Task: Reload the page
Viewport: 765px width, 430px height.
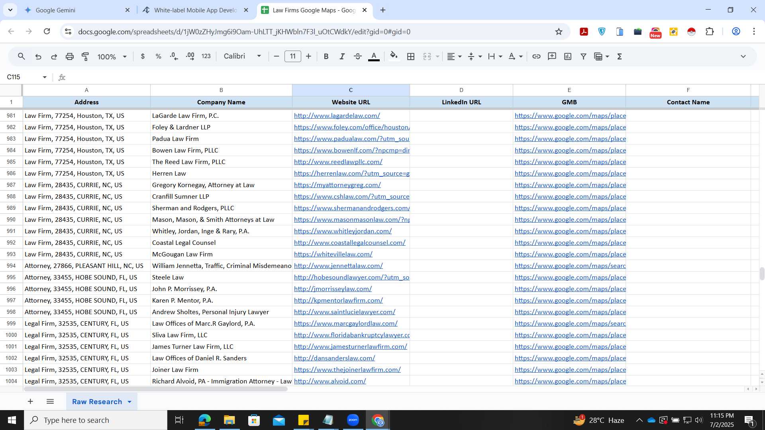Action: [x=47, y=31]
